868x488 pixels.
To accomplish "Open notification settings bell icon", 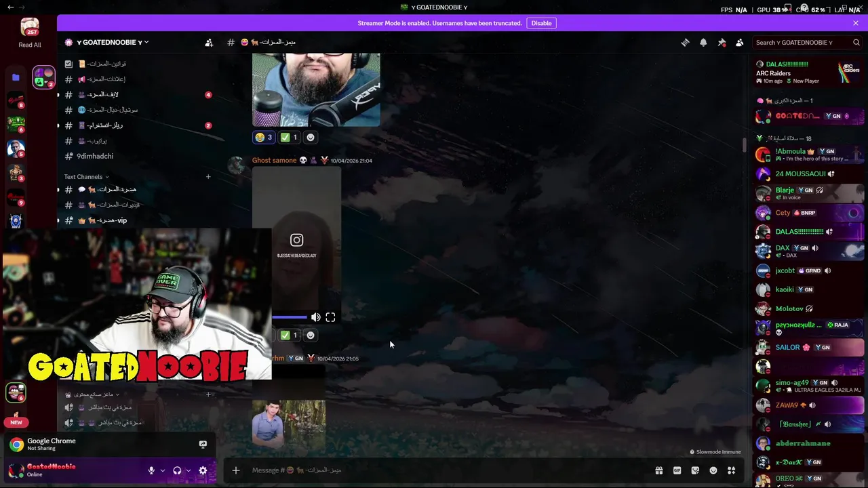I will coord(703,42).
